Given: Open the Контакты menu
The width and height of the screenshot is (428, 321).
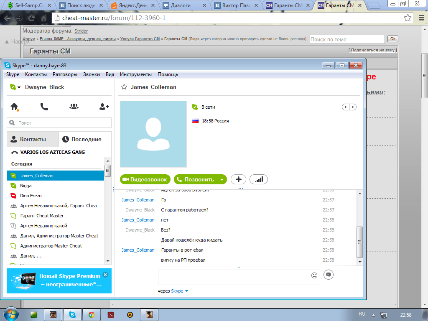Looking at the screenshot, I should (x=36, y=74).
